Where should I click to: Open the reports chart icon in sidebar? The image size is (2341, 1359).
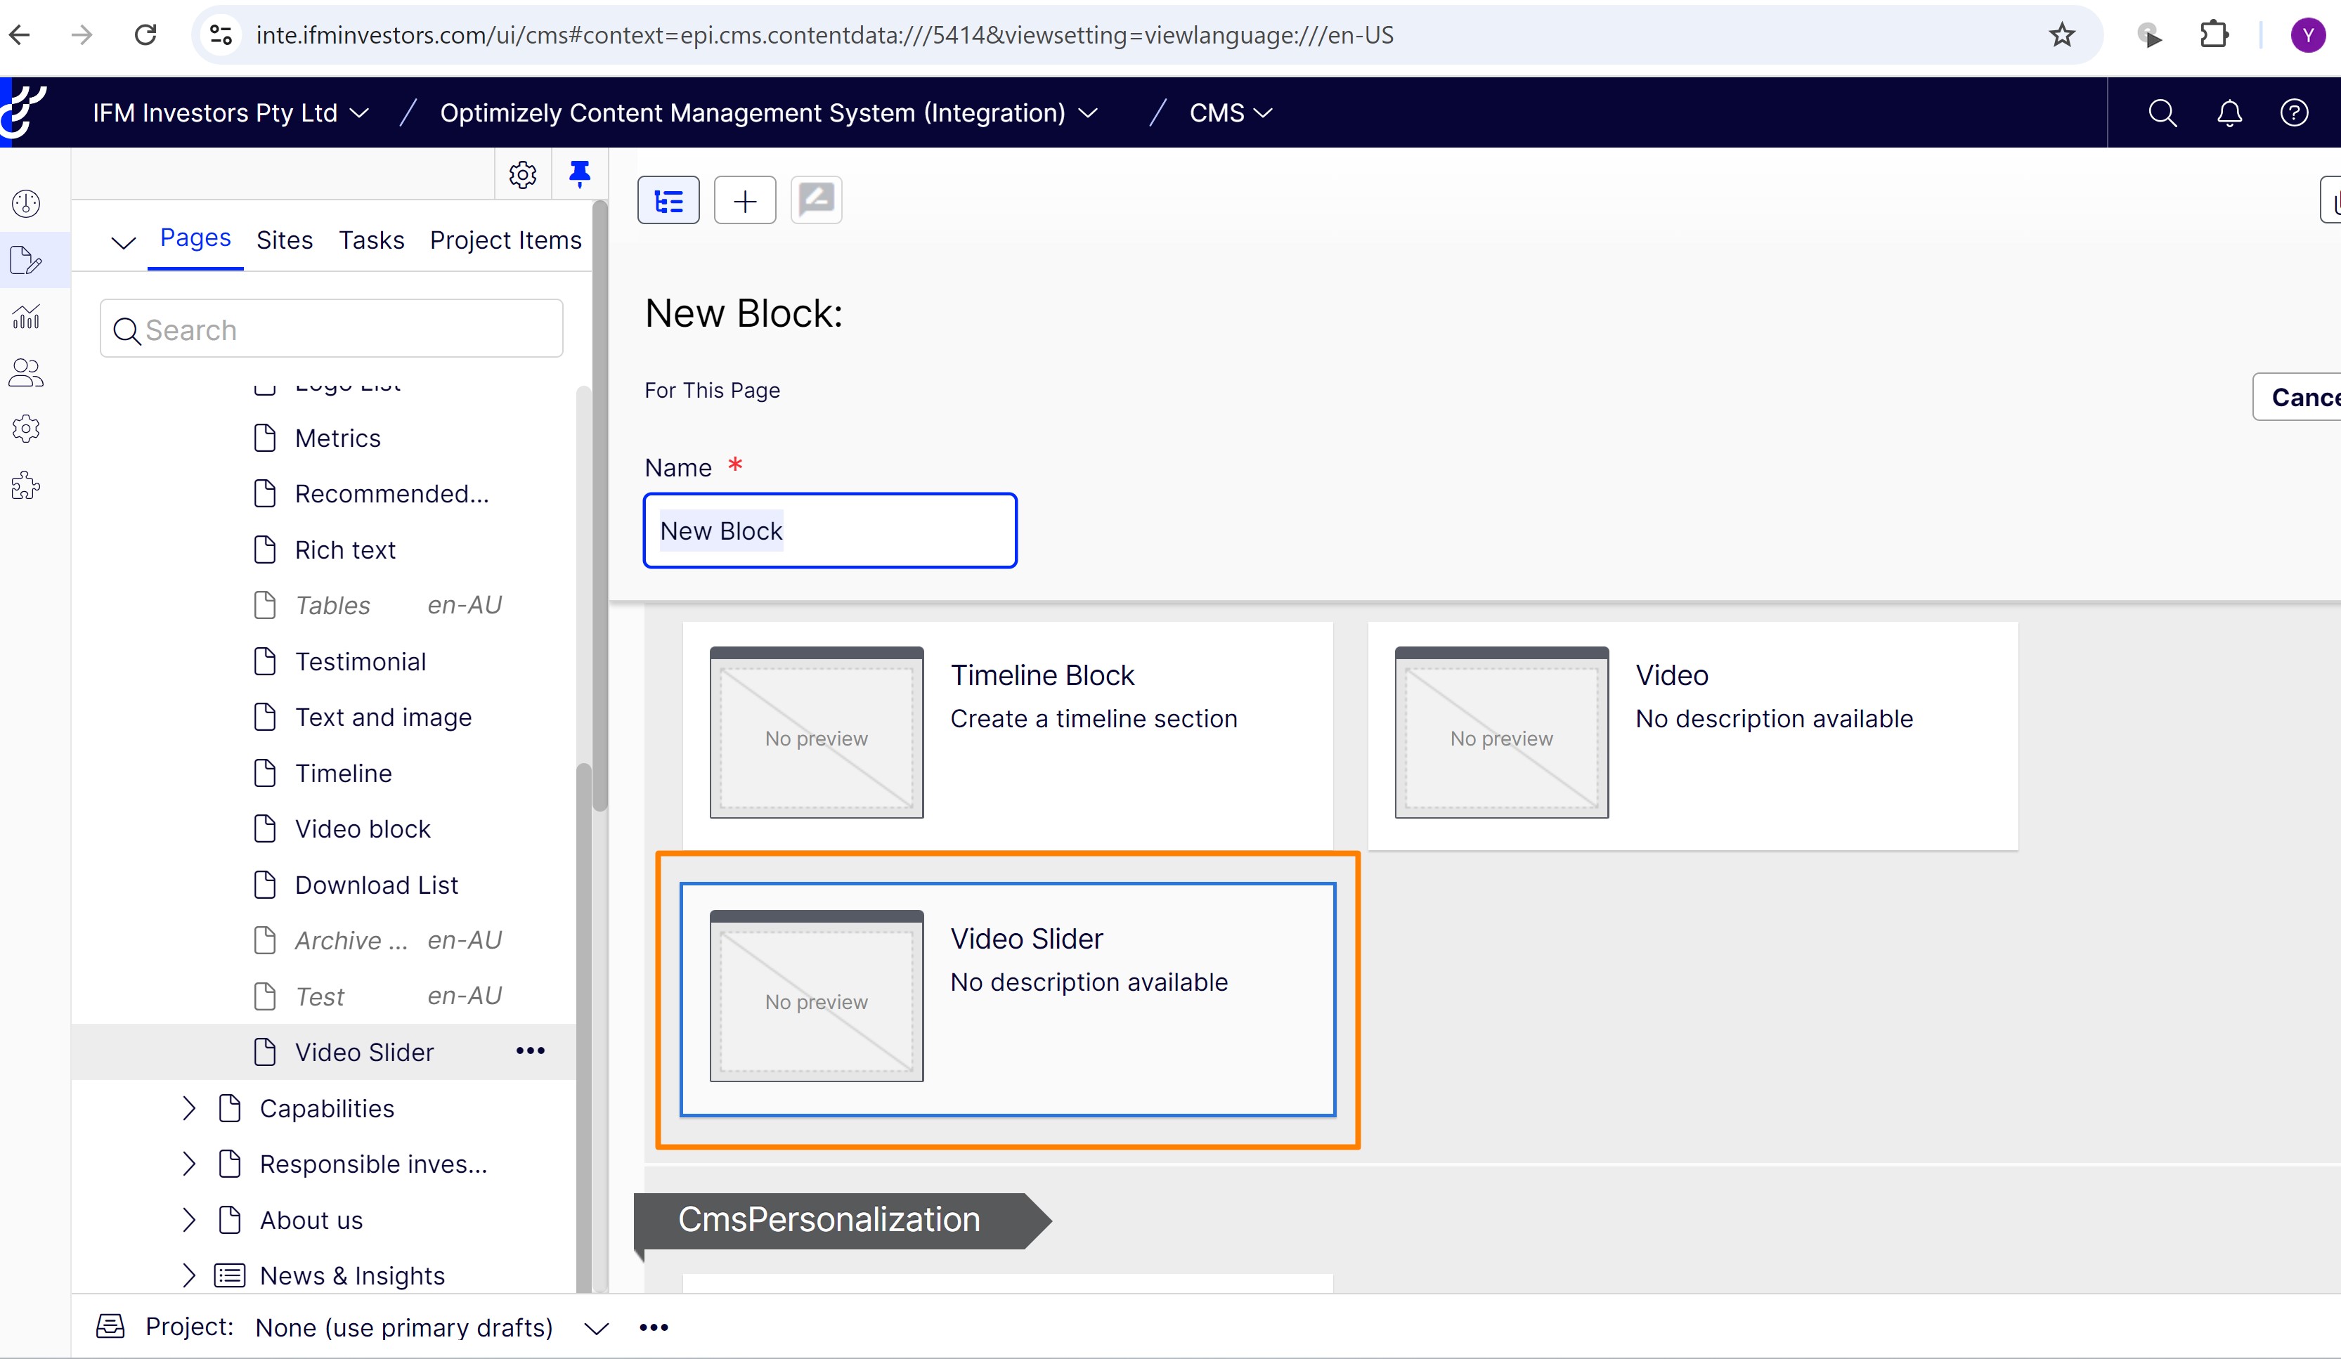(x=26, y=317)
